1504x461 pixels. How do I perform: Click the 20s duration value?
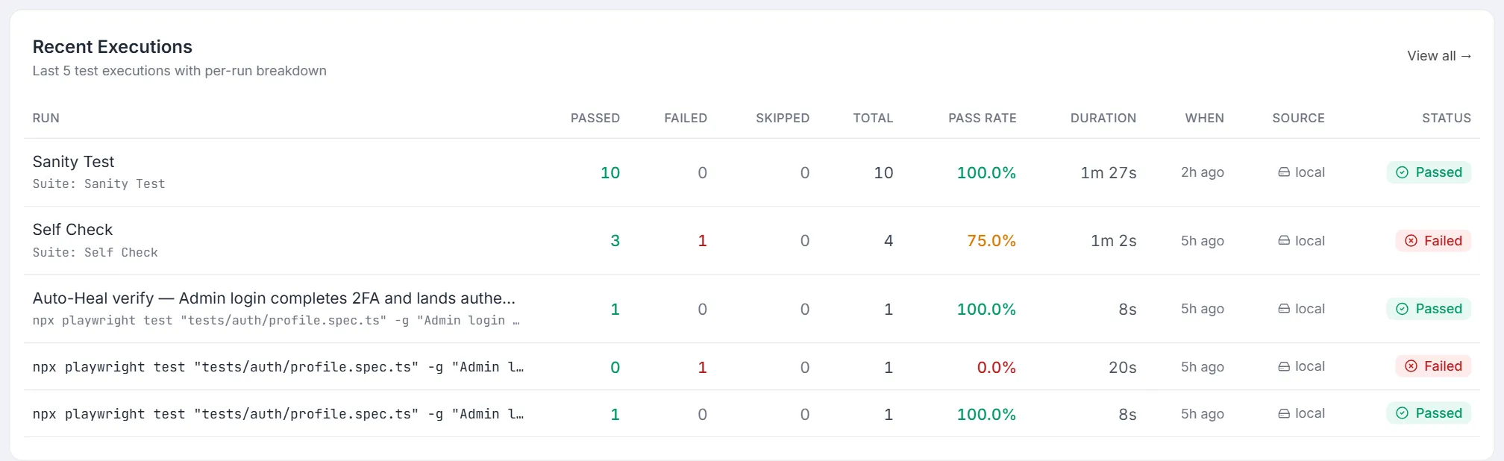pos(1123,368)
